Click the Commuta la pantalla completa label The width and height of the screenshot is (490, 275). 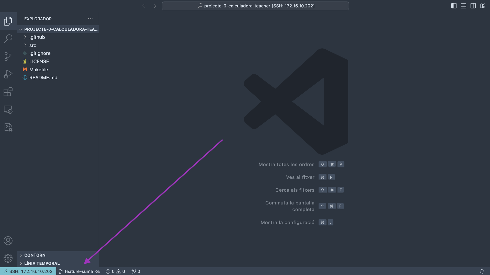point(290,206)
